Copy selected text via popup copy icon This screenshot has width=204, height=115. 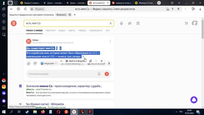click(x=91, y=61)
